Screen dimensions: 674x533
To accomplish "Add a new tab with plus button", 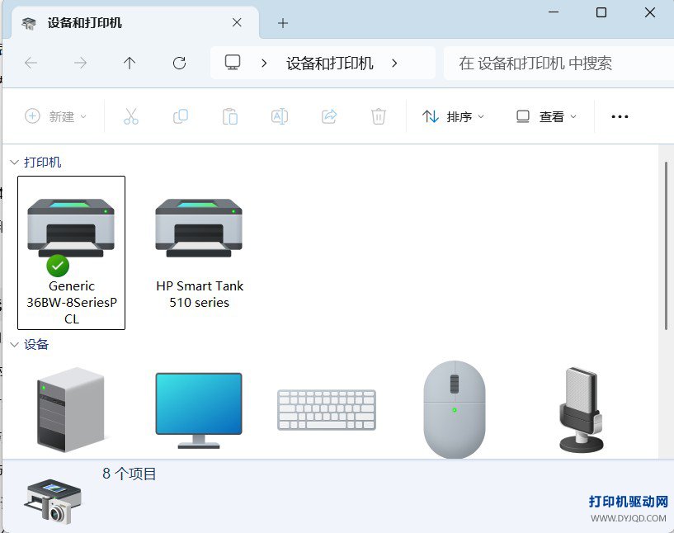I will tap(282, 23).
